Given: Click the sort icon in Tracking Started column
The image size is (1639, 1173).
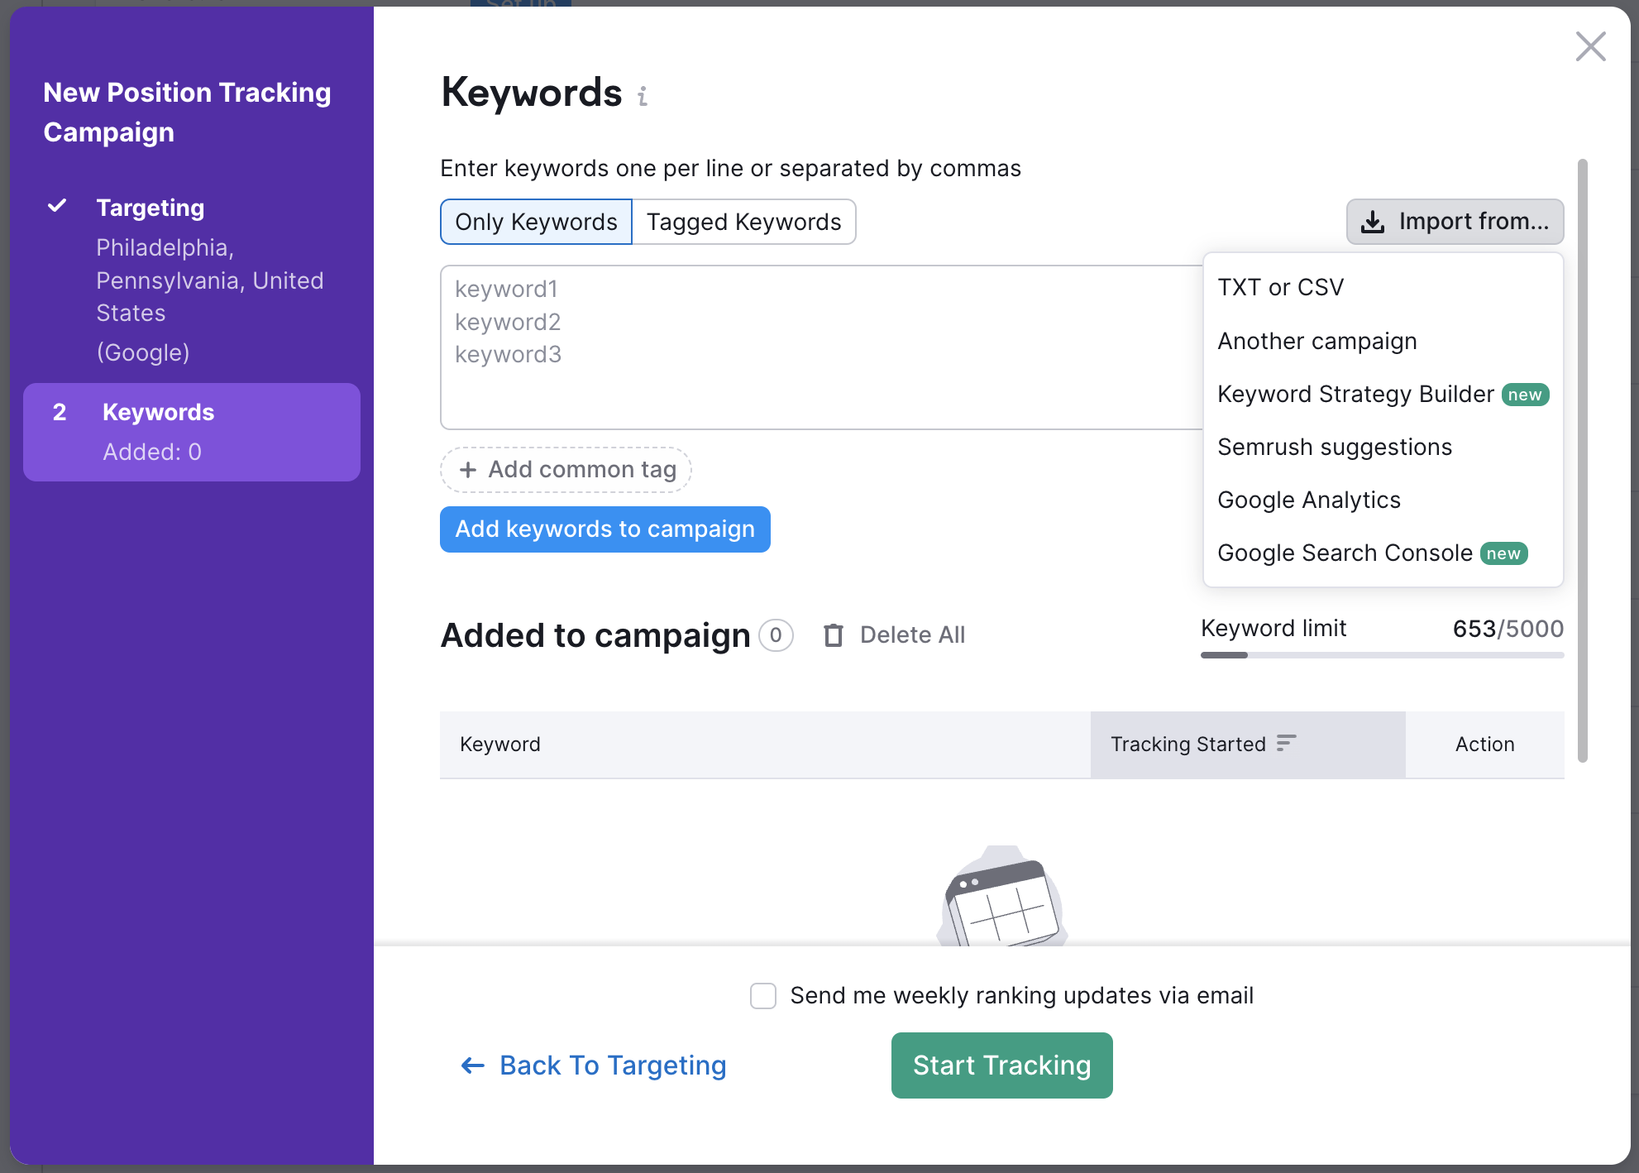Looking at the screenshot, I should click(x=1286, y=743).
